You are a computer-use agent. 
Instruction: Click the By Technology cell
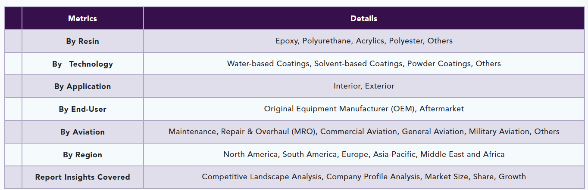click(82, 64)
